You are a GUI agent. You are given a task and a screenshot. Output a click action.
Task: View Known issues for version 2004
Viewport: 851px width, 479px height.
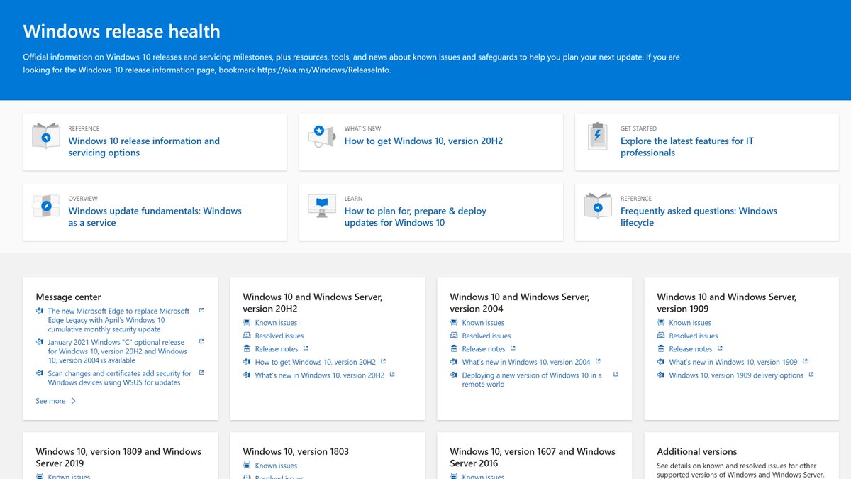(483, 323)
